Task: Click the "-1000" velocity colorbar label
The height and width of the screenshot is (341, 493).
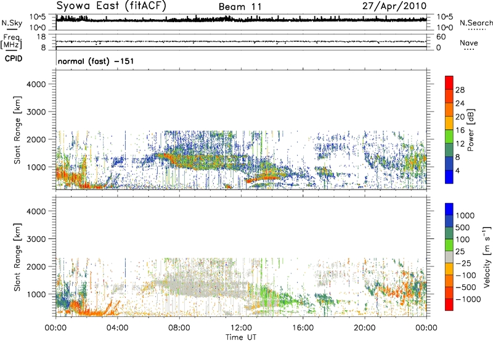Action: point(468,299)
